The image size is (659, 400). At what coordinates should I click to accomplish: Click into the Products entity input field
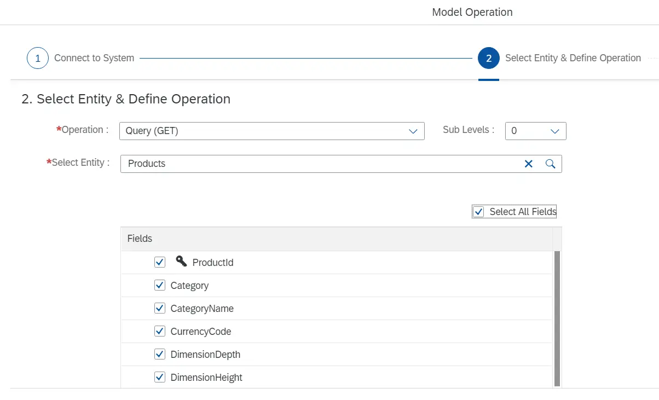(x=317, y=164)
